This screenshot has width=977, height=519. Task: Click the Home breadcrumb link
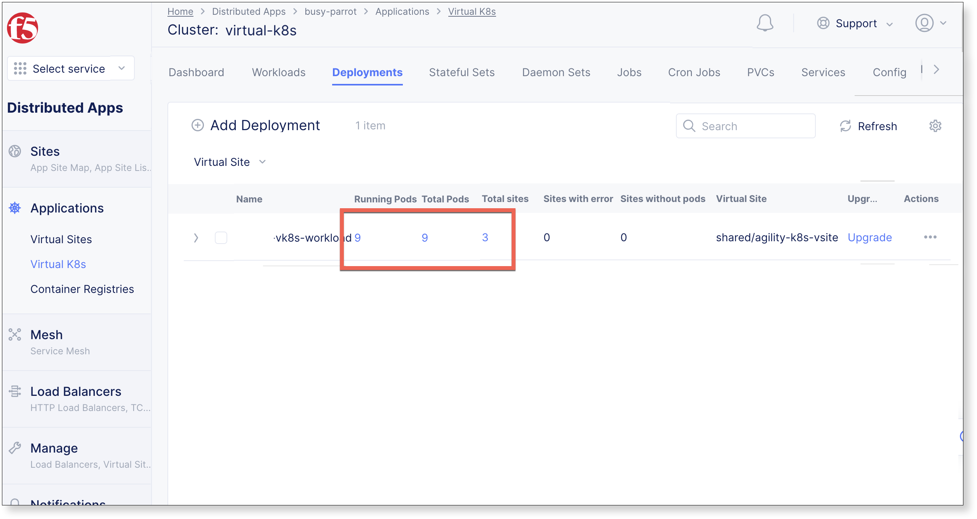click(x=180, y=12)
